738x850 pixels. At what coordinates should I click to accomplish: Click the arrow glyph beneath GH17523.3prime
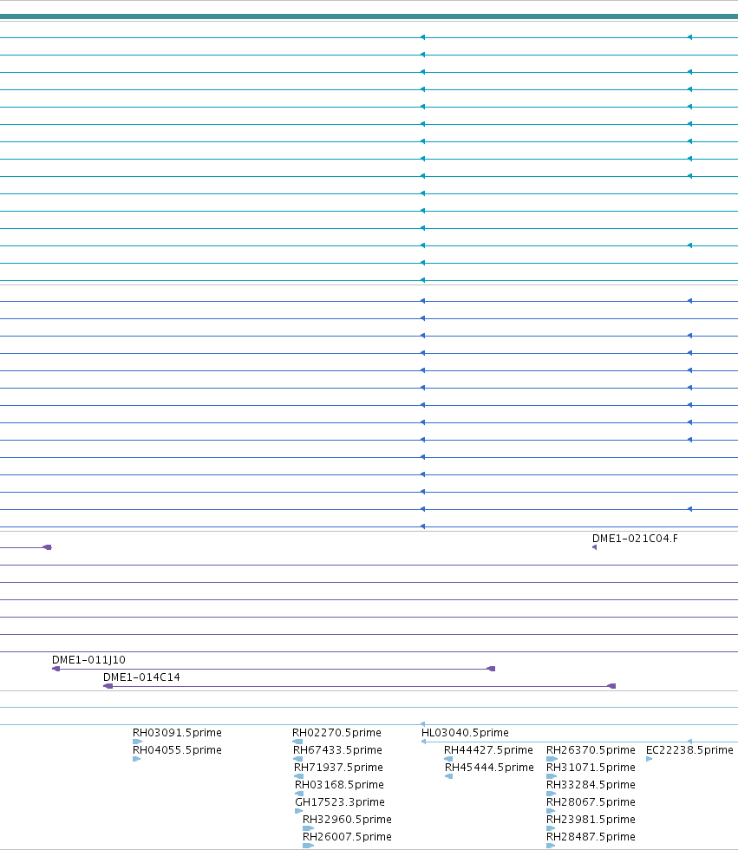point(298,811)
